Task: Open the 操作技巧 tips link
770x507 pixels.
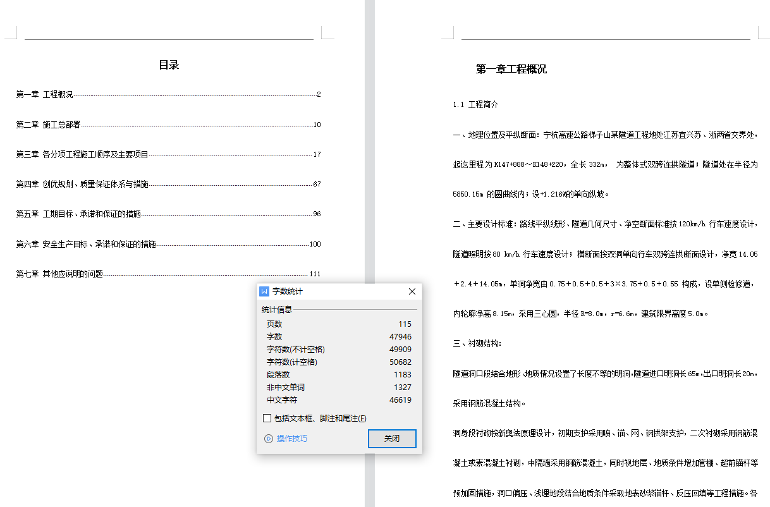Action: click(291, 438)
